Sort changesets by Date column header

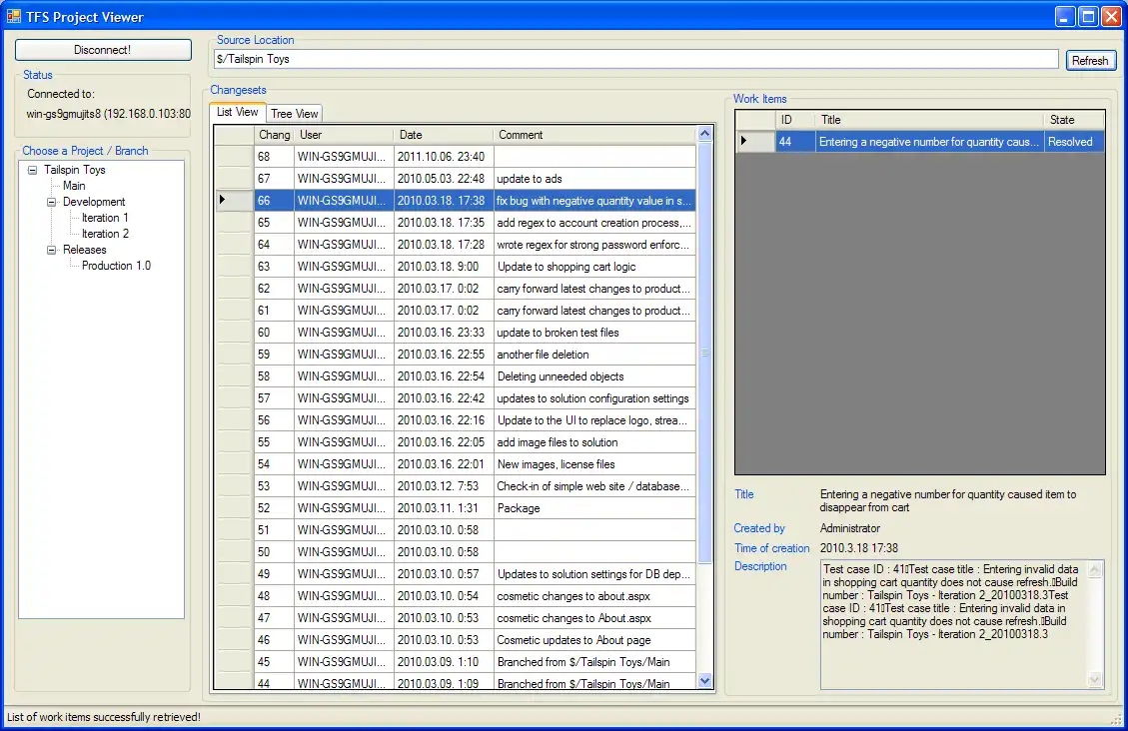point(443,135)
